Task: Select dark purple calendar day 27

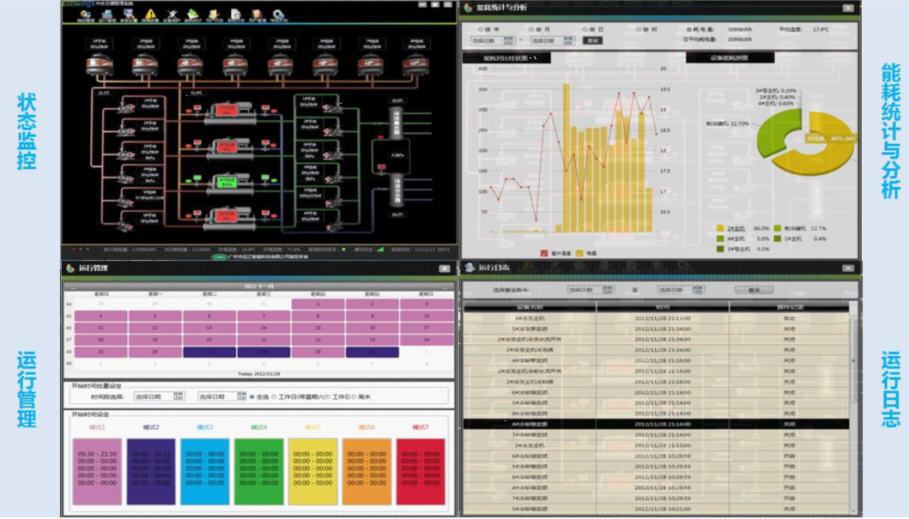Action: click(x=209, y=352)
